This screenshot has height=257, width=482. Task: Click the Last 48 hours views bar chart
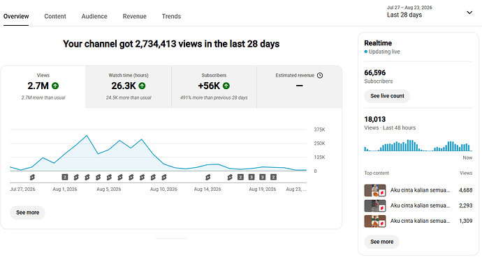pyautogui.click(x=418, y=146)
